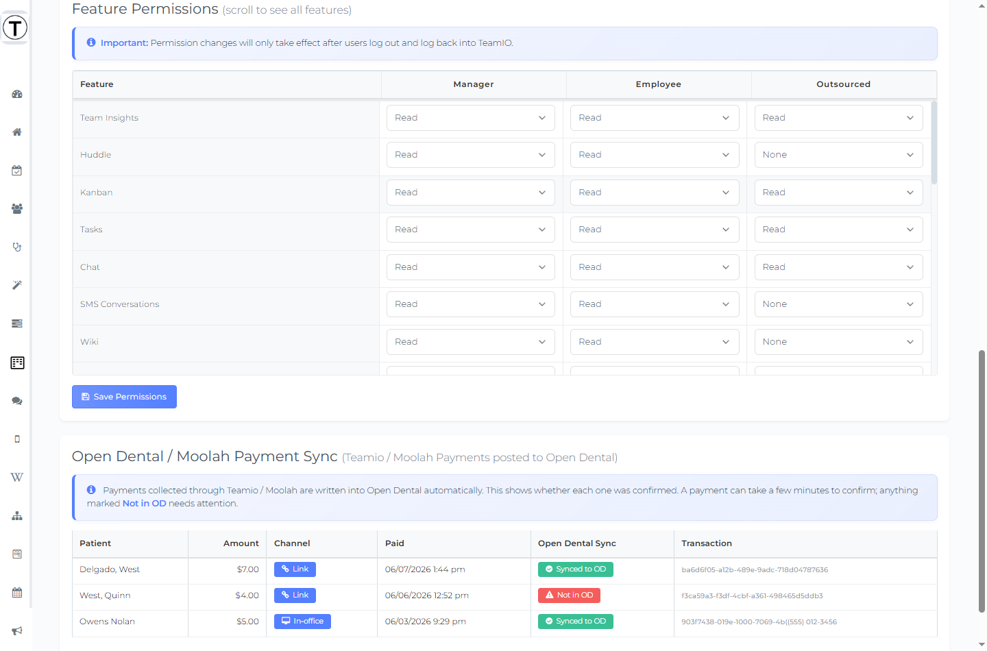Click patient name Delgado, West
This screenshot has height=651, width=987.
pyautogui.click(x=110, y=569)
